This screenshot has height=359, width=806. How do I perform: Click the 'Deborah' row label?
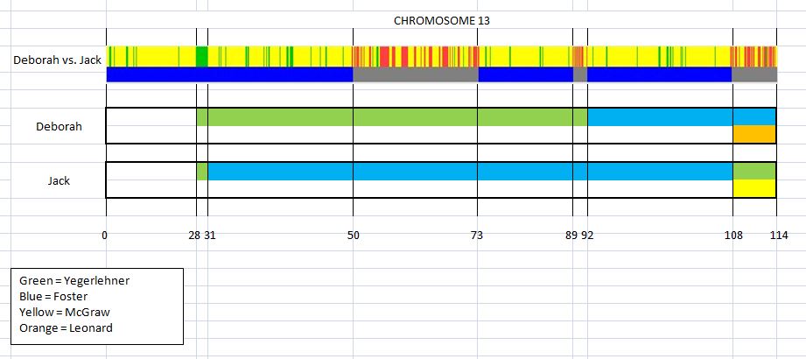(59, 126)
